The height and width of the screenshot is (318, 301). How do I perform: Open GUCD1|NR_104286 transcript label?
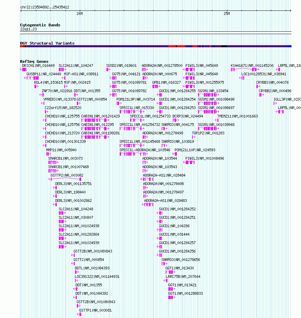click(174, 226)
